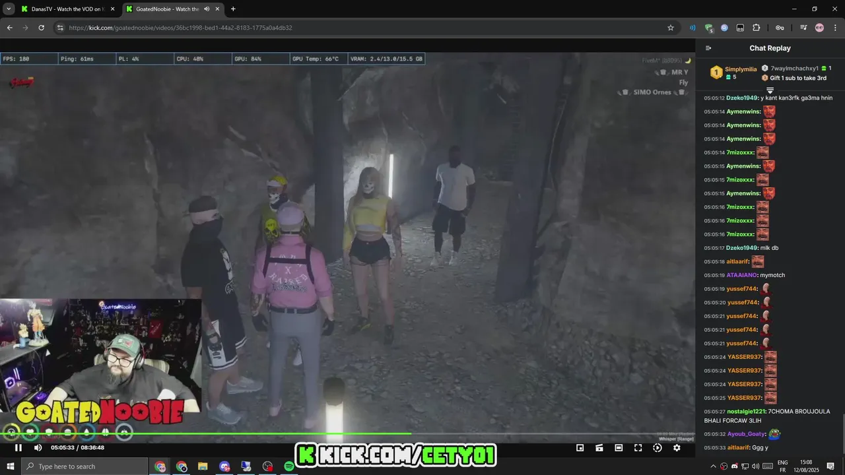Open File Explorer from taskbar
845x475 pixels.
203,466
